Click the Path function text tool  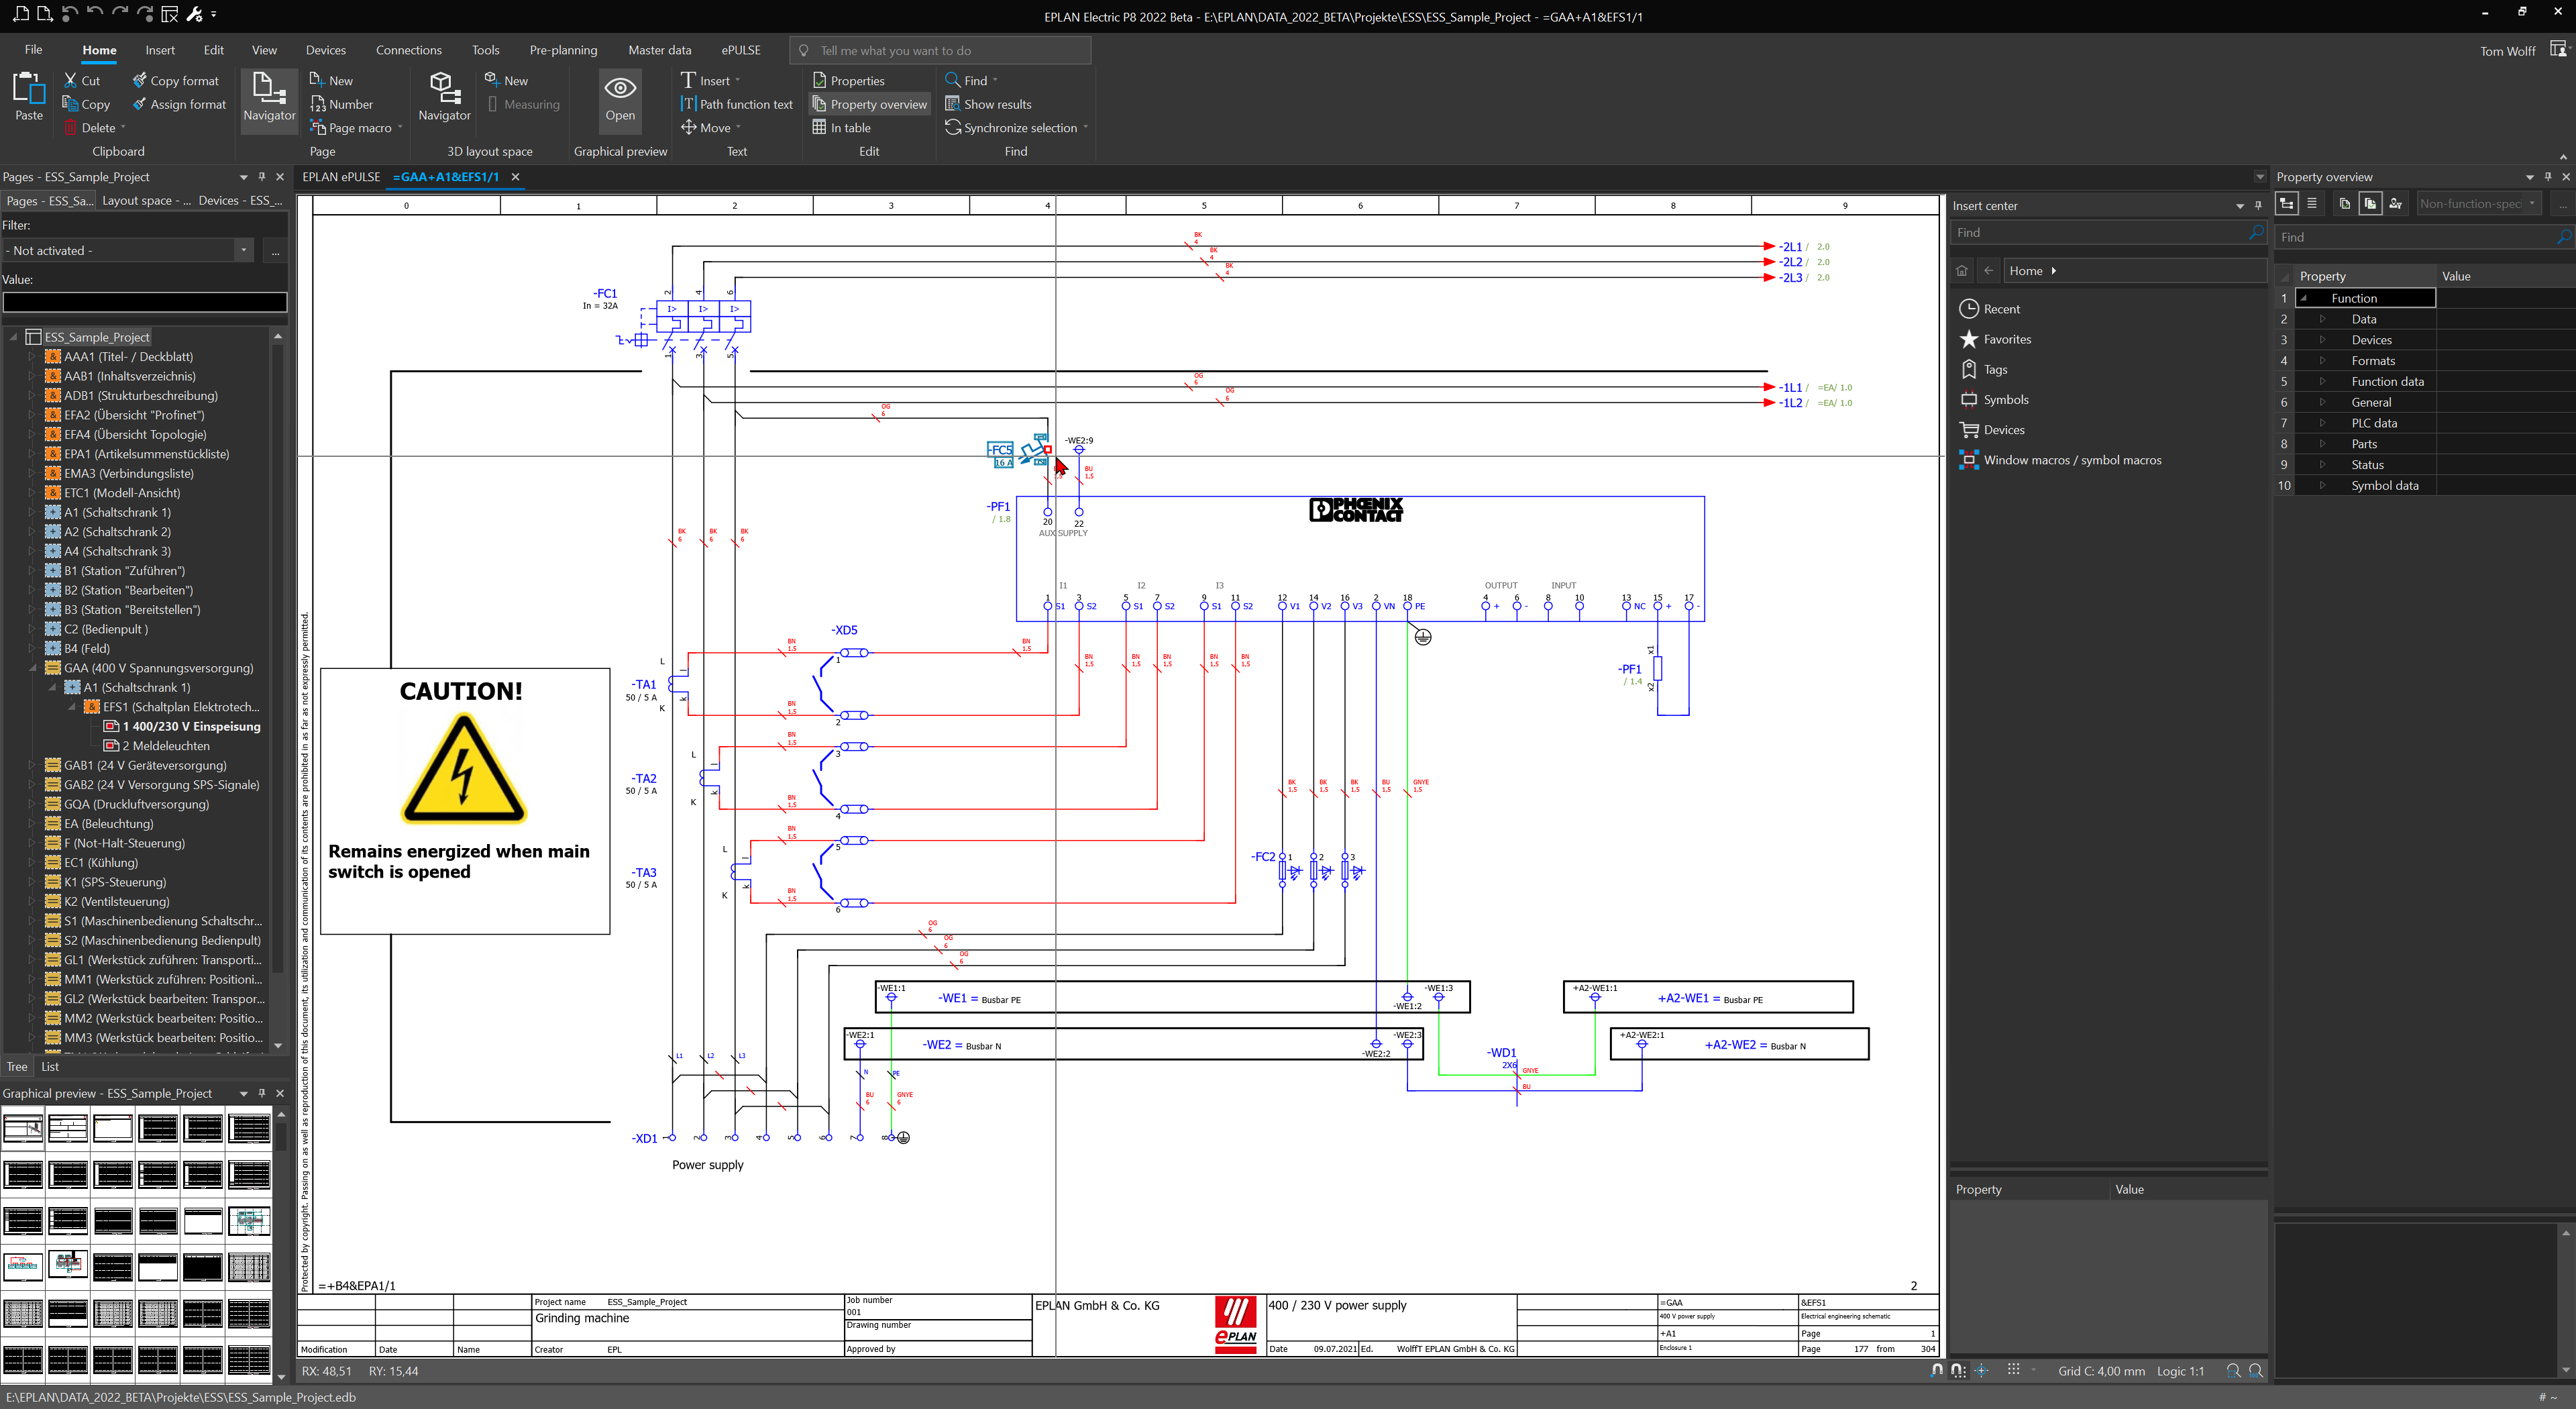(737, 104)
